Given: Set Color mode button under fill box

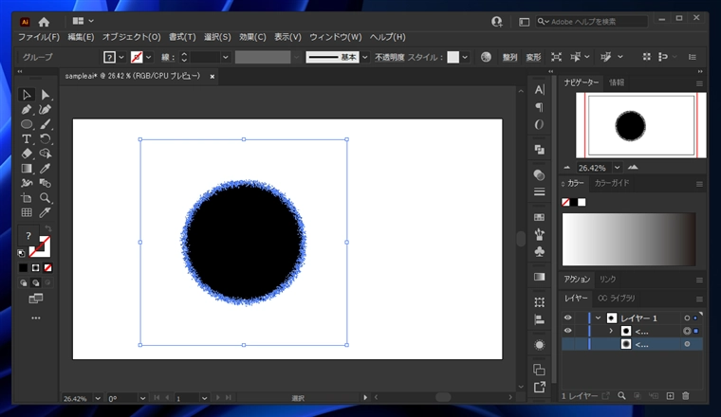Looking at the screenshot, I should point(23,268).
